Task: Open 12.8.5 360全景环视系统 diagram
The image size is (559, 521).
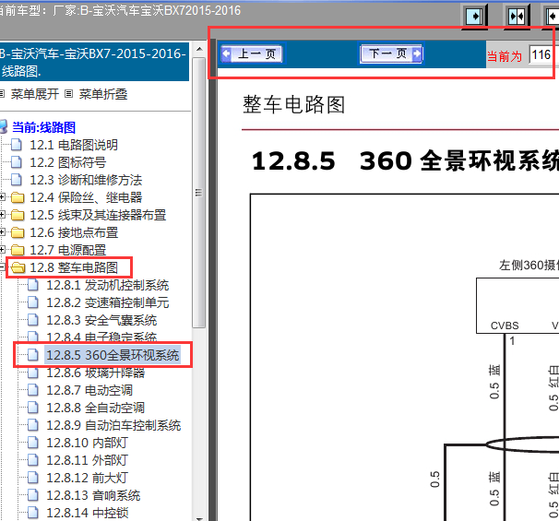Action: click(113, 355)
